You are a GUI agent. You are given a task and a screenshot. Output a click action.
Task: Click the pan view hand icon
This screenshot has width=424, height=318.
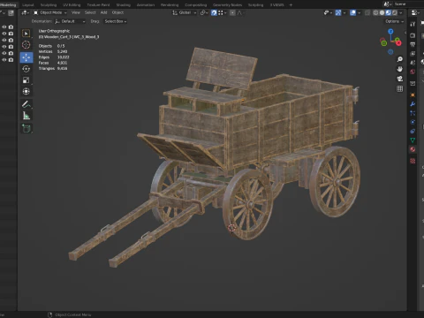tap(400, 69)
